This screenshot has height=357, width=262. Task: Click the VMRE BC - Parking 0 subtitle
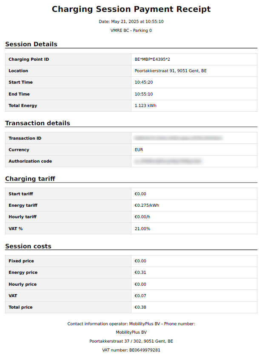click(x=131, y=31)
